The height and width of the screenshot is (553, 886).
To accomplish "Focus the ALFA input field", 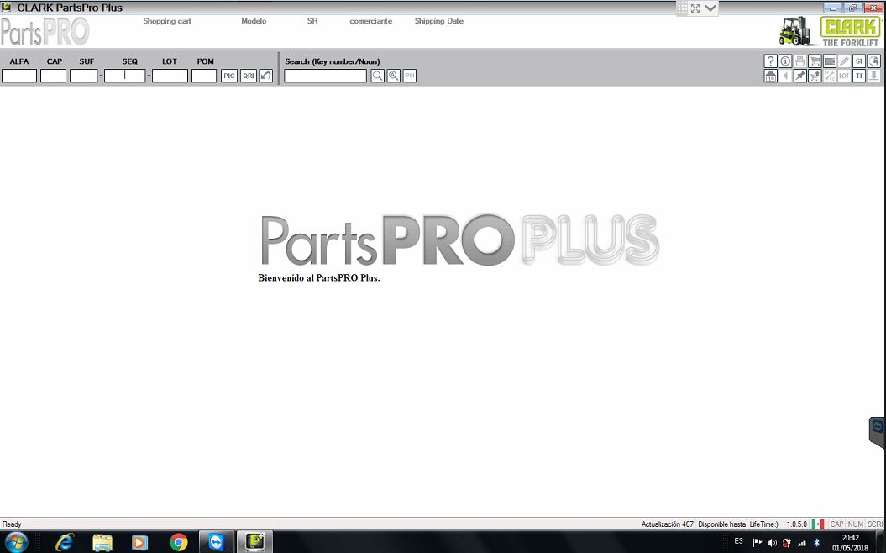I will tap(19, 76).
